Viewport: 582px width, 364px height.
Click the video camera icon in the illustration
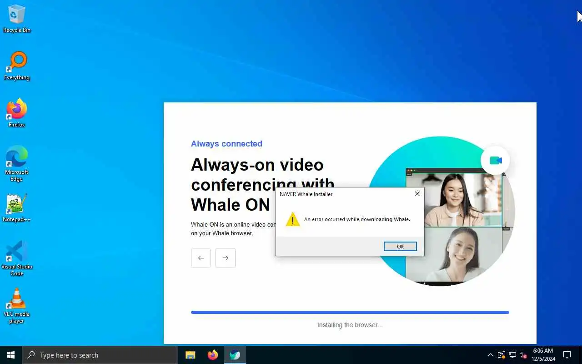coord(495,160)
